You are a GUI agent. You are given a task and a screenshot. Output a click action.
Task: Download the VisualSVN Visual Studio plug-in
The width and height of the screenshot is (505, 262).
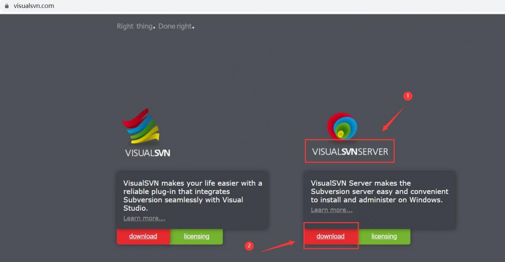tap(143, 236)
